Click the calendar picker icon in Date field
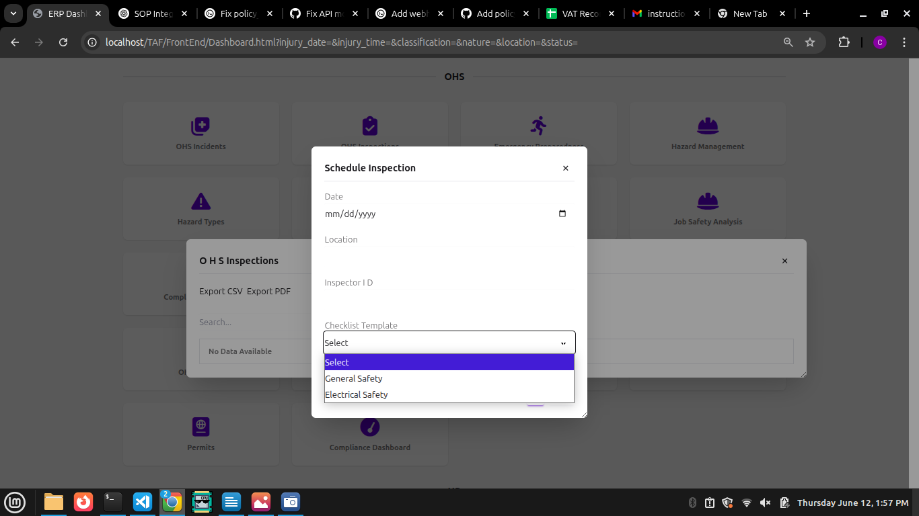Image resolution: width=919 pixels, height=516 pixels. (562, 214)
